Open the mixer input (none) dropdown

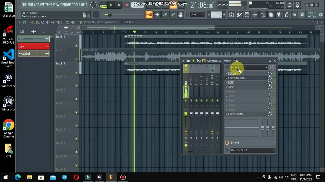click(x=248, y=67)
